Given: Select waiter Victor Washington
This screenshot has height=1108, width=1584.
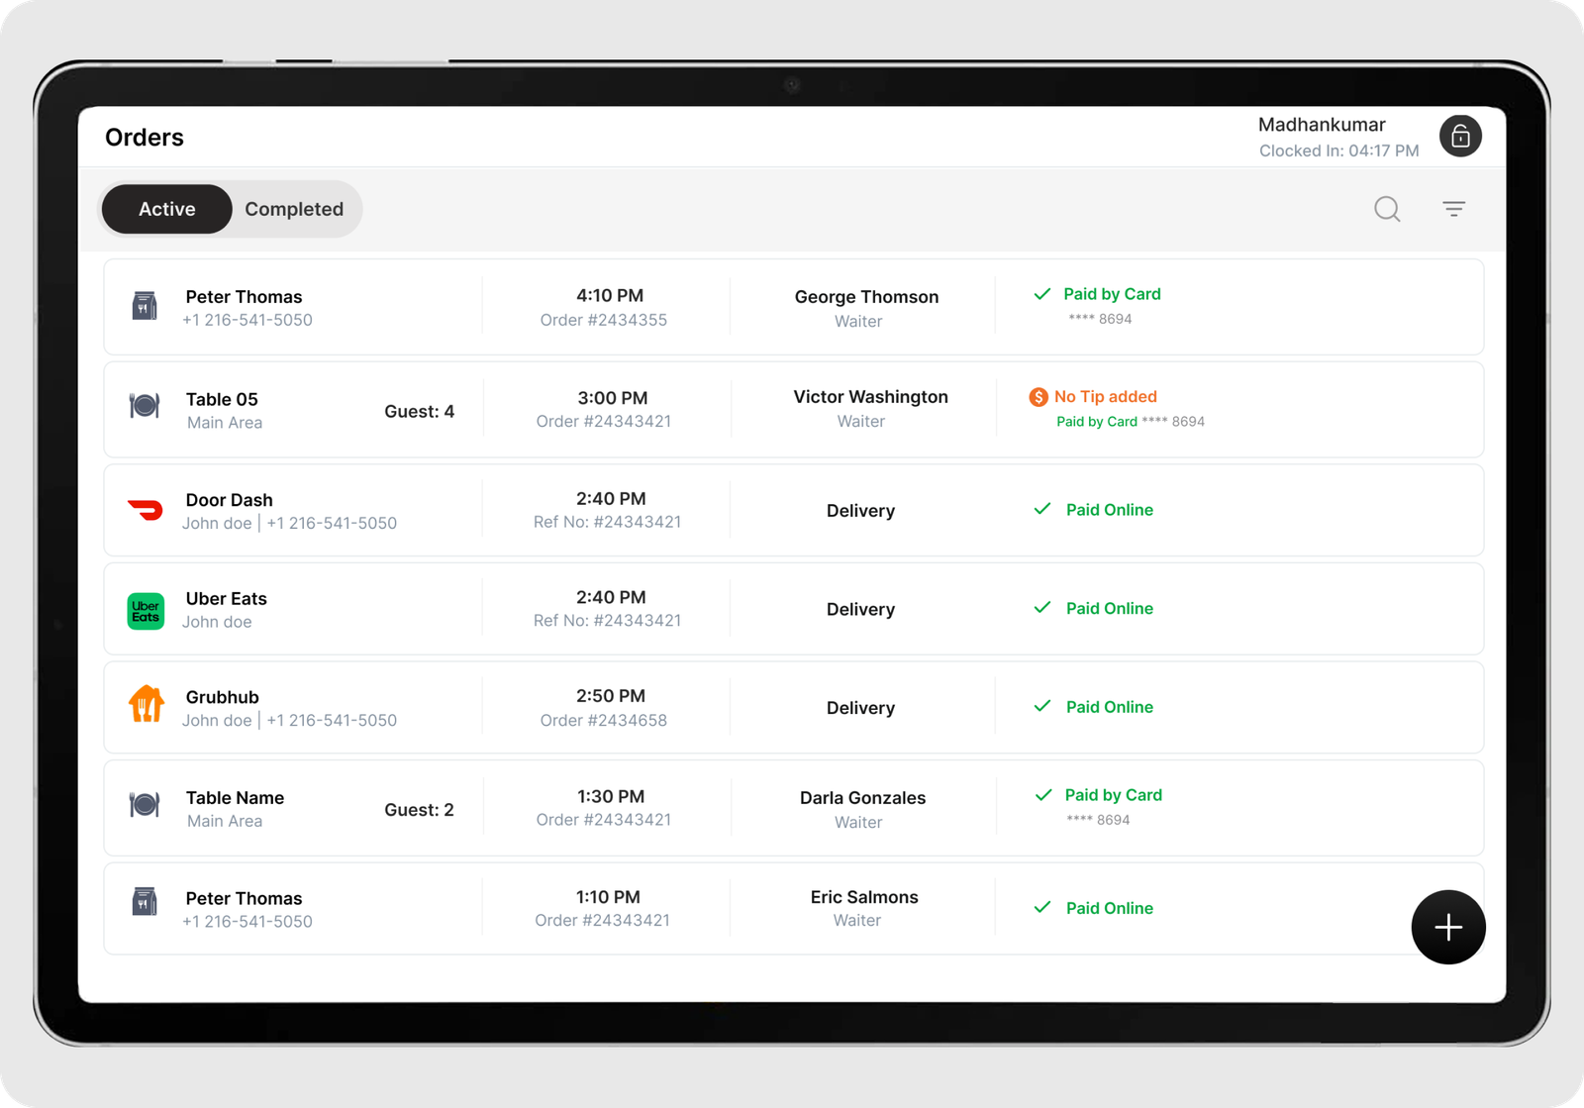Looking at the screenshot, I should point(870,397).
